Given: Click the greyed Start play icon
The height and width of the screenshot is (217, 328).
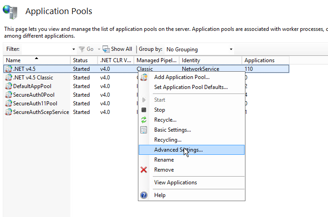Looking at the screenshot, I should tap(144, 100).
